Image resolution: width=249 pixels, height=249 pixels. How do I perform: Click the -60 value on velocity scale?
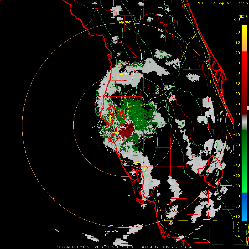tap(237, 186)
